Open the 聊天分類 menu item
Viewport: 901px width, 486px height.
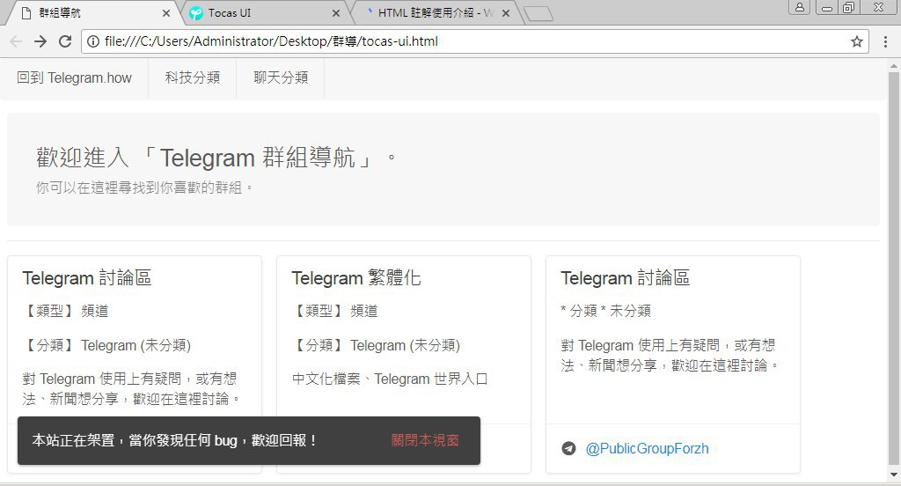pos(281,77)
